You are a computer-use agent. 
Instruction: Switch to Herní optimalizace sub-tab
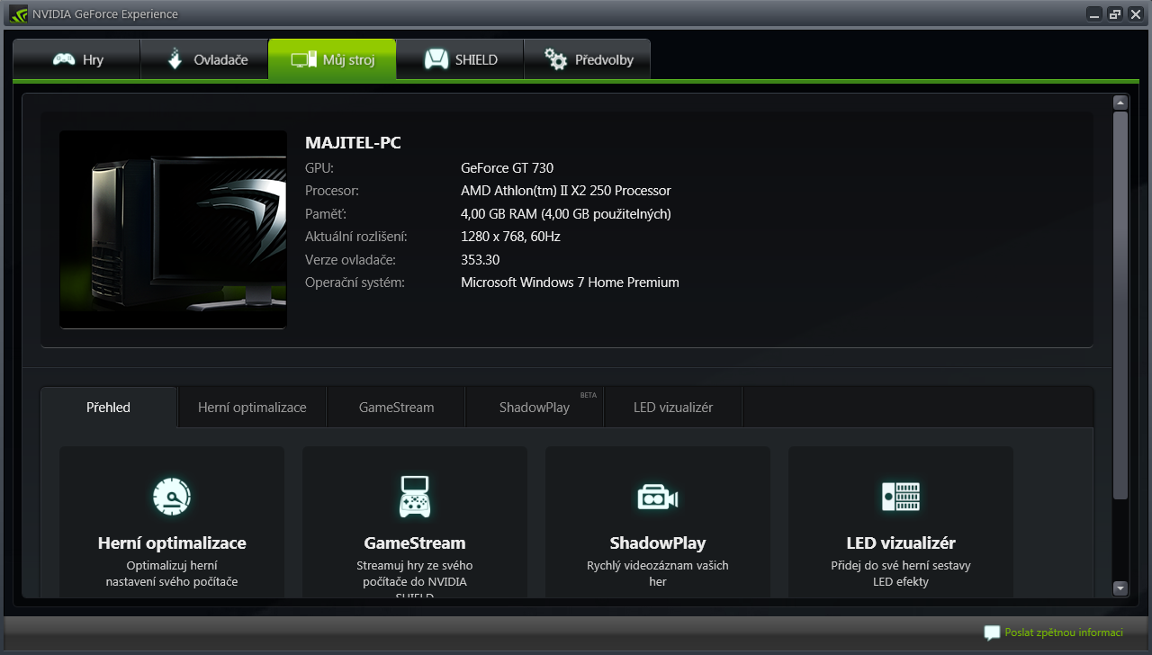(252, 408)
